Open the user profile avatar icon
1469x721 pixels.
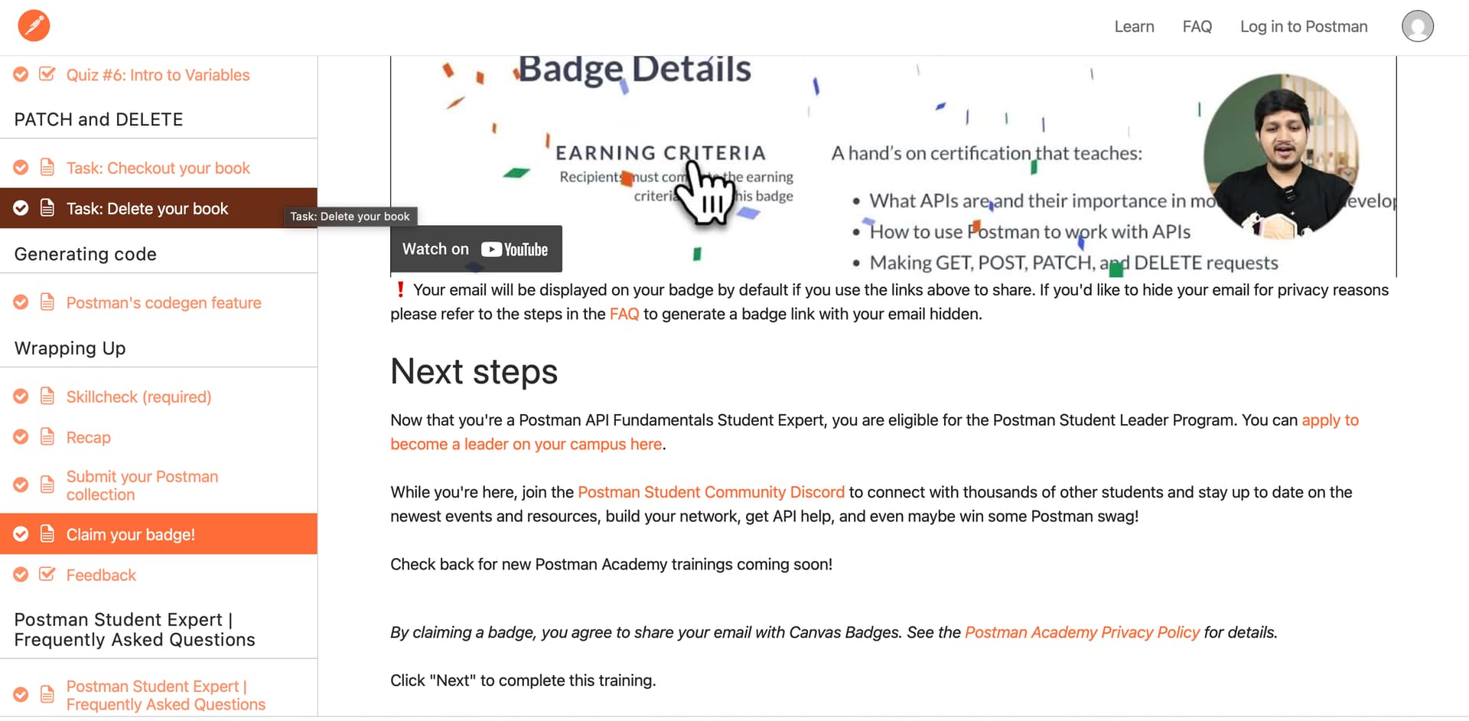click(x=1417, y=26)
